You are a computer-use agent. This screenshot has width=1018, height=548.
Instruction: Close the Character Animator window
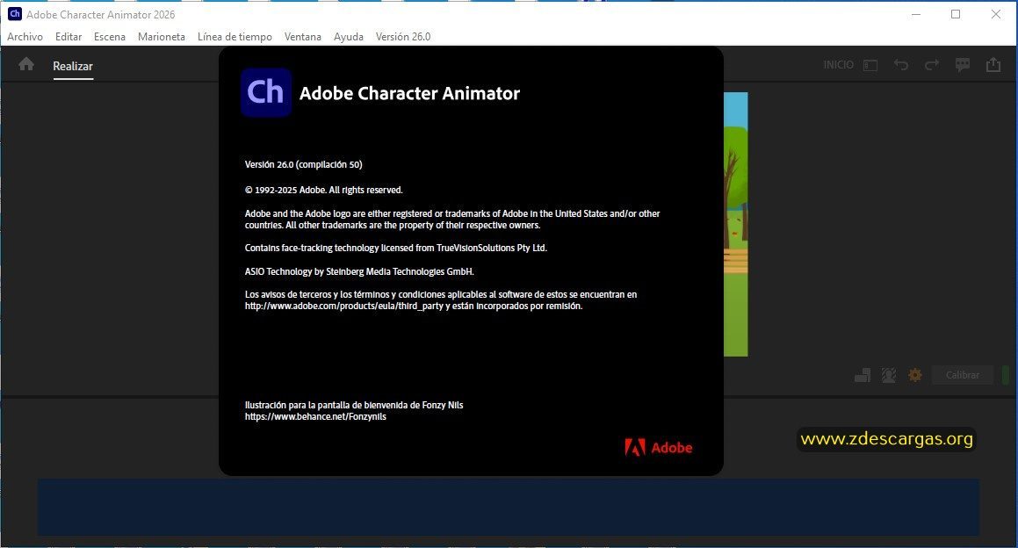pos(995,14)
